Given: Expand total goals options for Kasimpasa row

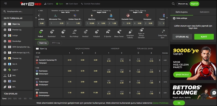Looking at the screenshot, I should (160, 71).
